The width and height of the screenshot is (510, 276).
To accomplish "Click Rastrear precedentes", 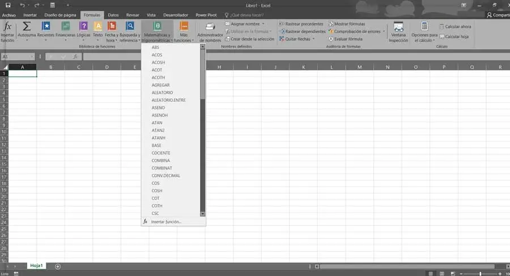I will (301, 24).
